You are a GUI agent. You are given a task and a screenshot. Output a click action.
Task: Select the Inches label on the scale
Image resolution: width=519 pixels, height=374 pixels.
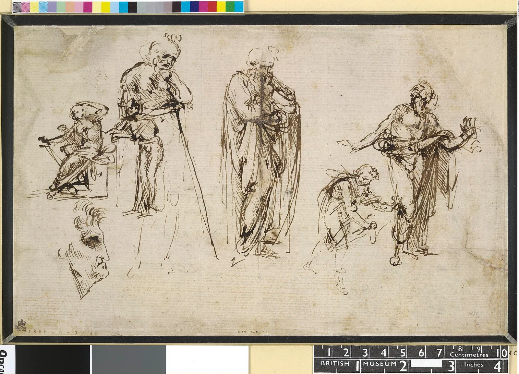coord(474,365)
